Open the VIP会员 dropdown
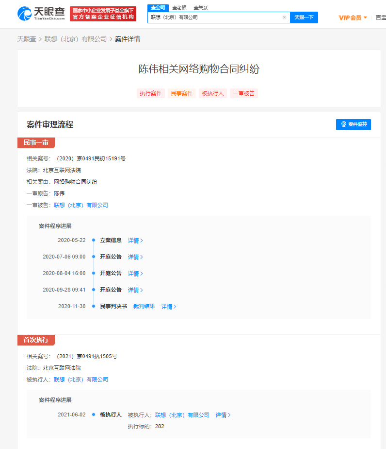 click(353, 18)
